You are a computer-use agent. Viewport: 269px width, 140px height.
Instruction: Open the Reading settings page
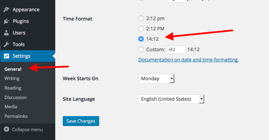(x=13, y=88)
